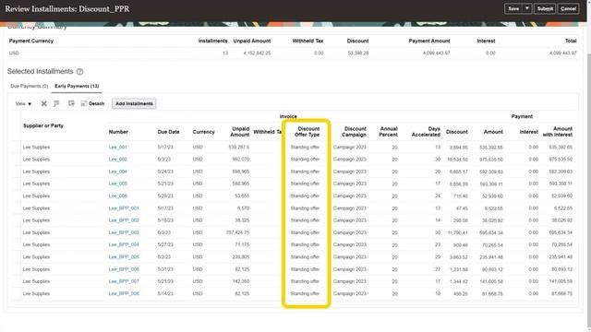Open invoice link Lee_BPP_008

pos(124,293)
